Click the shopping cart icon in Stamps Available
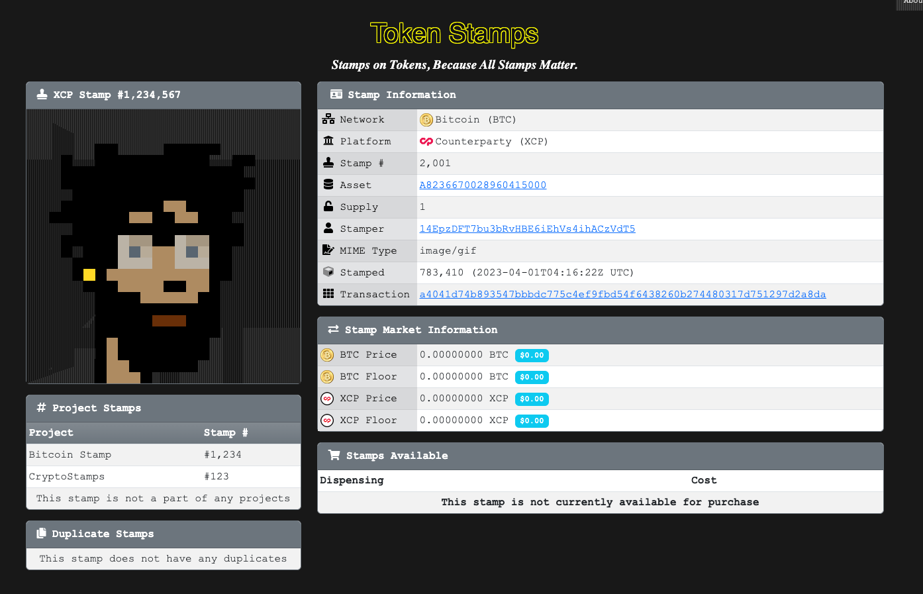The height and width of the screenshot is (594, 923). pos(334,455)
